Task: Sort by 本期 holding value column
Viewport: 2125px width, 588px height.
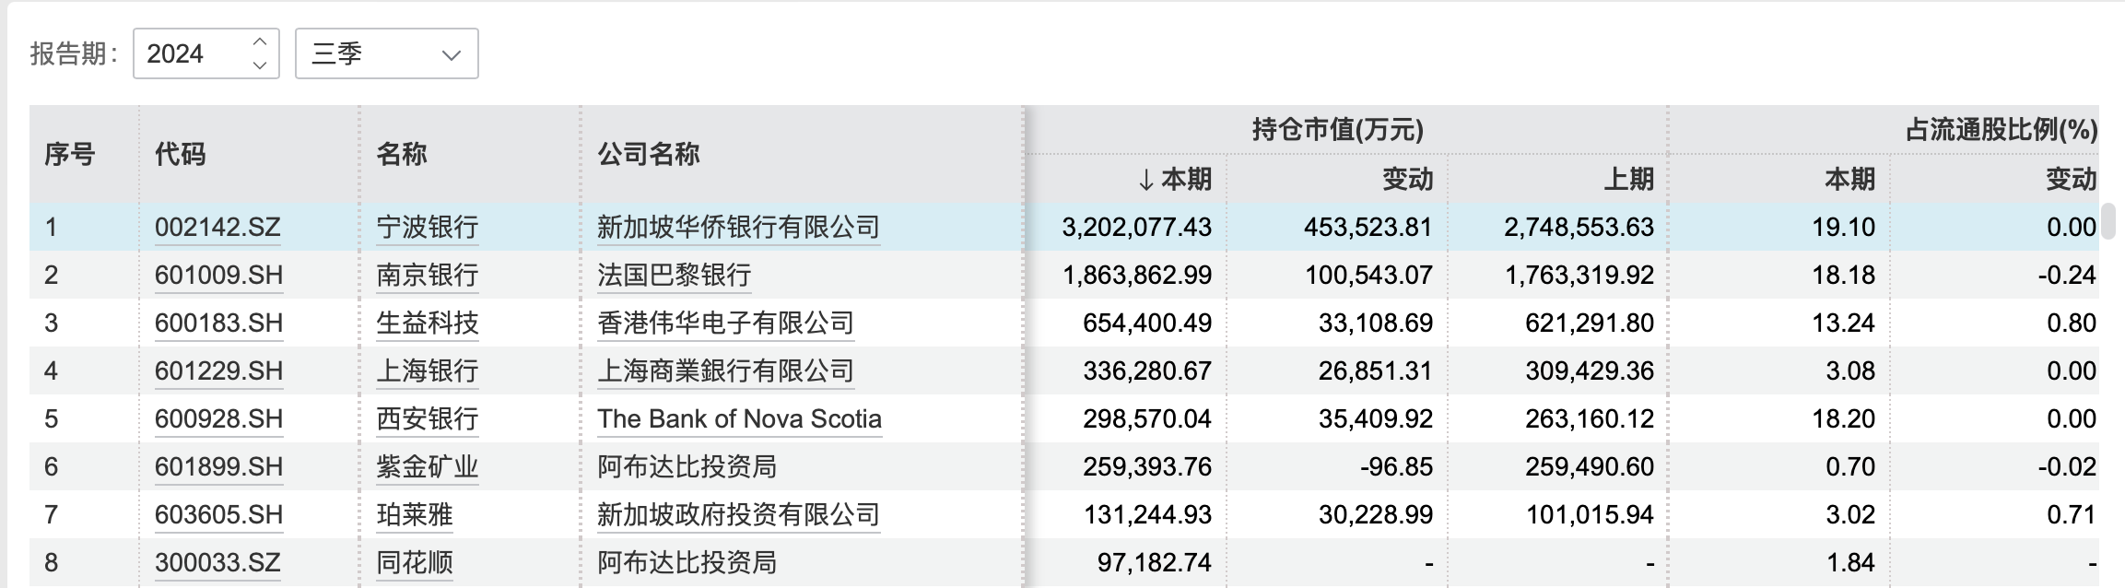Action: [x=1175, y=179]
